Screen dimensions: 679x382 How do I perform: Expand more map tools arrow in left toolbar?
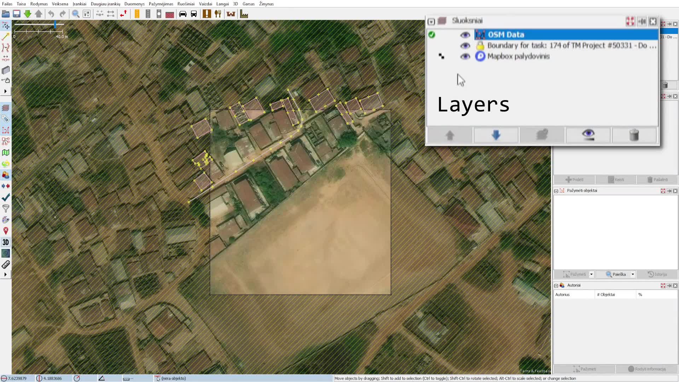pos(5,91)
